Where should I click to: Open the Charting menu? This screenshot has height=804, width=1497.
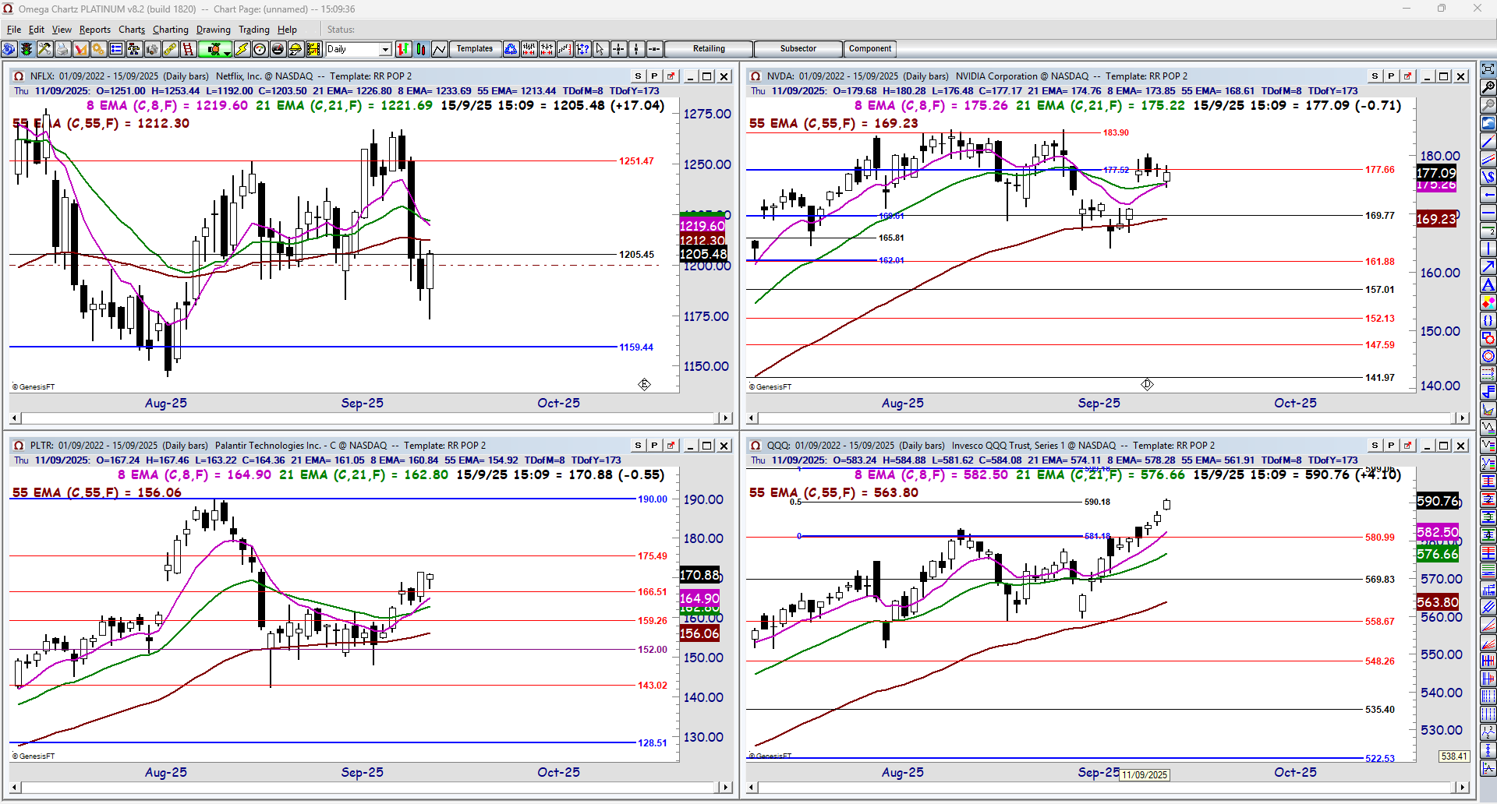[x=171, y=30]
